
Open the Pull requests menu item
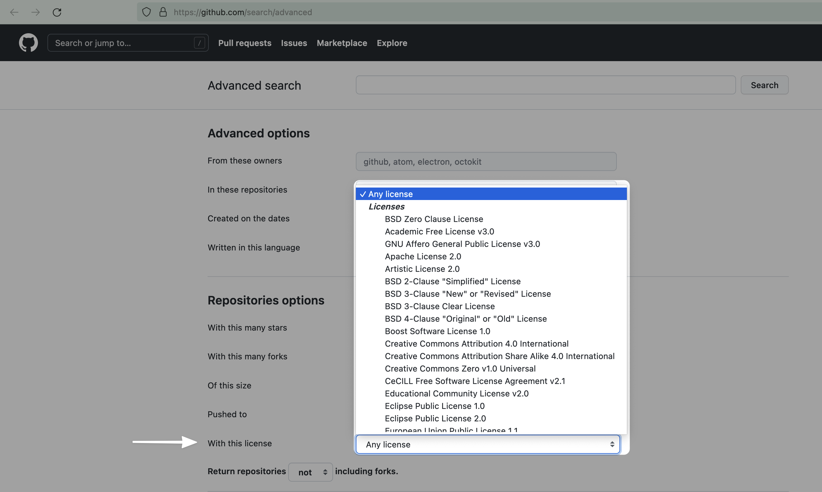[245, 43]
